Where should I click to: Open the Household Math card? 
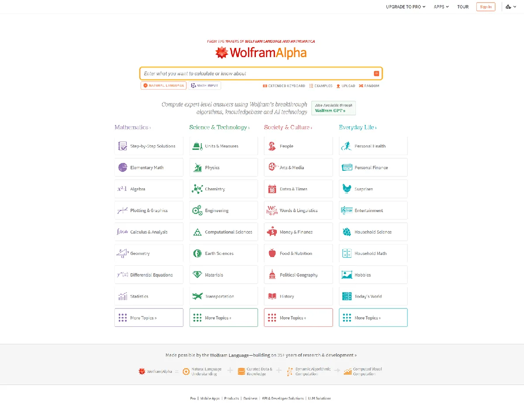coord(373,253)
